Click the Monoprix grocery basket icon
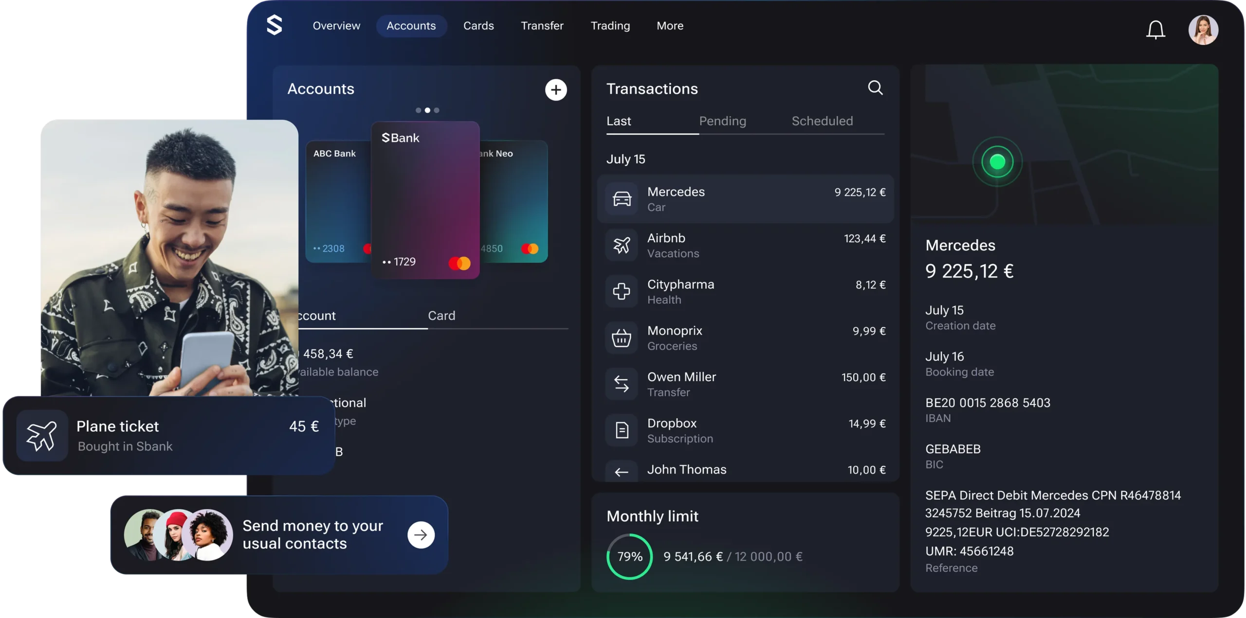1246x618 pixels. pos(622,338)
